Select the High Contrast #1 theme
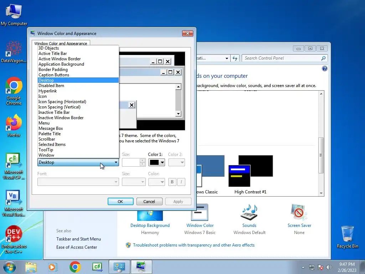 tap(251, 174)
